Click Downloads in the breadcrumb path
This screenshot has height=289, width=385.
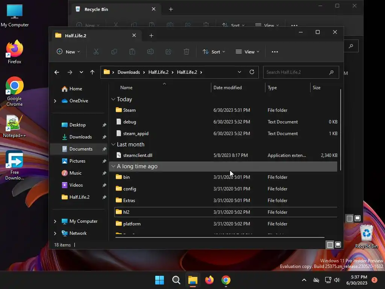(x=129, y=72)
